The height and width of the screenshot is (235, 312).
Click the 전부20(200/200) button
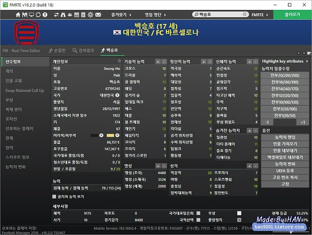click(285, 75)
